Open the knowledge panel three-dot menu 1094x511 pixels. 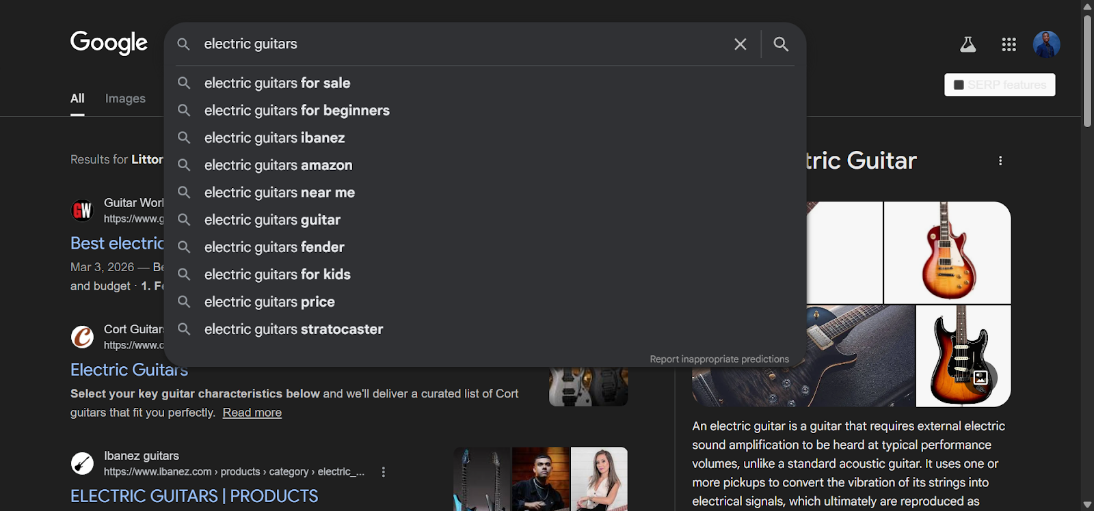tap(1000, 161)
